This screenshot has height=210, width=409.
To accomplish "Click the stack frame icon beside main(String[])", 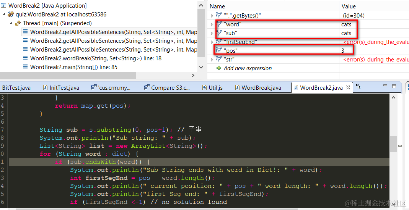I will click(25, 67).
